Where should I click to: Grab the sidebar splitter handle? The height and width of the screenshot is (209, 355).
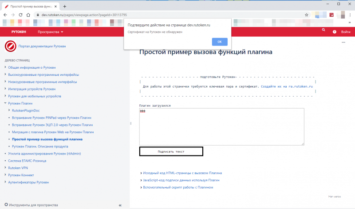coord(130,124)
